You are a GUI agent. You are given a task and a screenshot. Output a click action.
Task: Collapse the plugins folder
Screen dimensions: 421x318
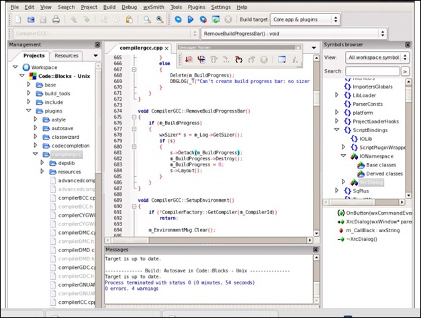(29, 111)
